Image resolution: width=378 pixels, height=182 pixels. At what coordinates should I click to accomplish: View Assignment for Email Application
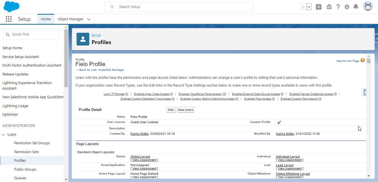pos(144,168)
